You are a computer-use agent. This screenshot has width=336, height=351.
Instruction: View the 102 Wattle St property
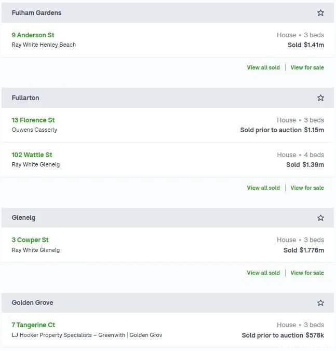pos(32,155)
